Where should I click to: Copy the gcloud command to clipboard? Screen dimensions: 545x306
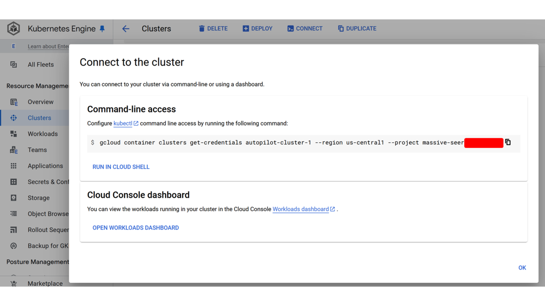tap(508, 142)
